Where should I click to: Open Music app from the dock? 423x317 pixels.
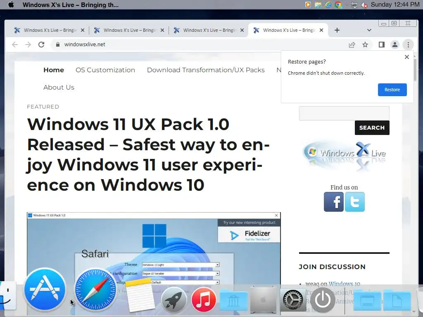204,300
